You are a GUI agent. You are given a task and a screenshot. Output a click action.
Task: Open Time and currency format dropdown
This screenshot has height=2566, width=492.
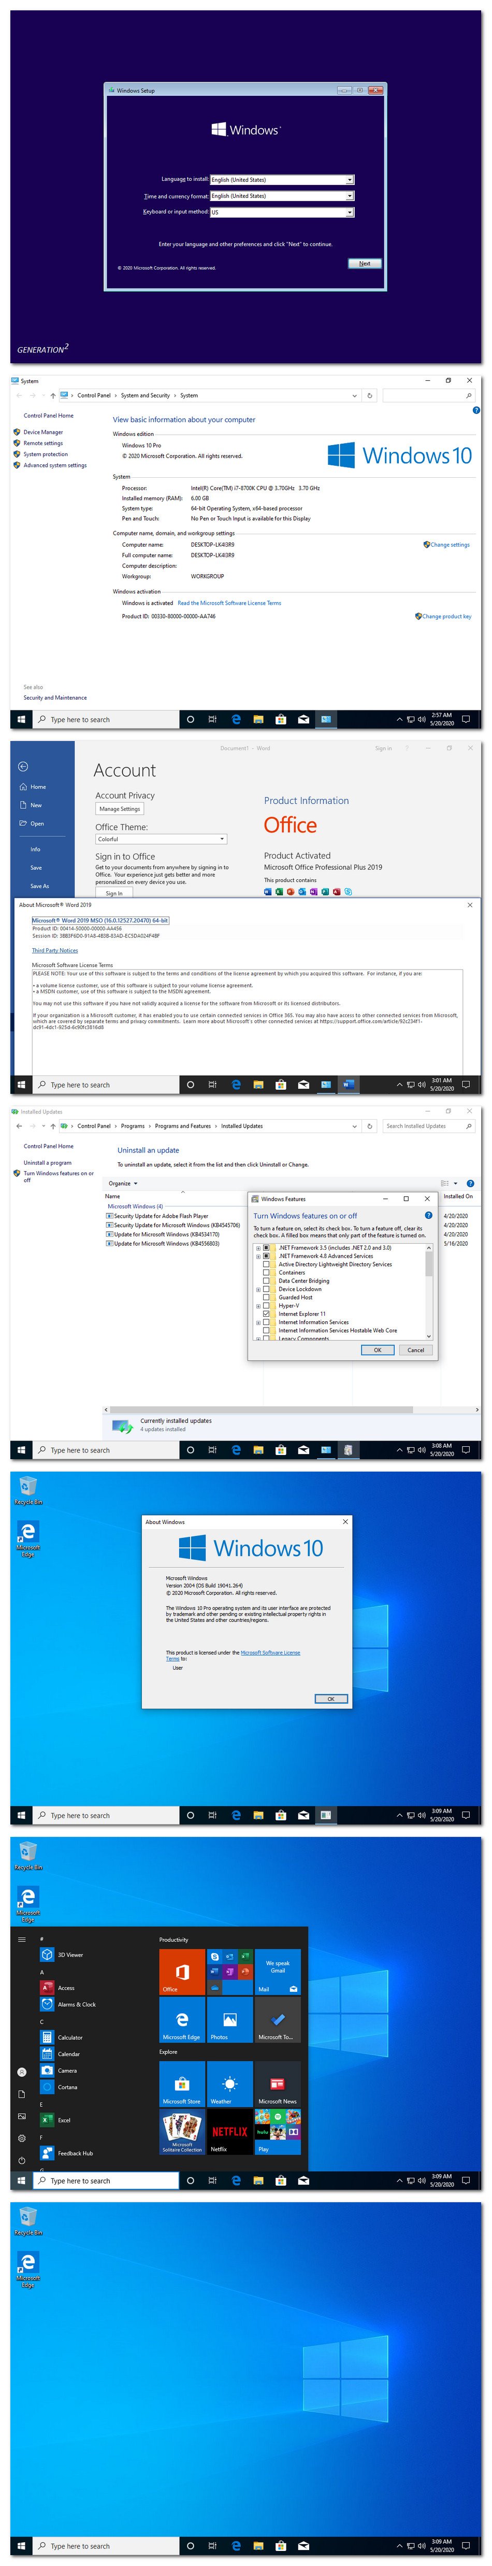pyautogui.click(x=282, y=196)
